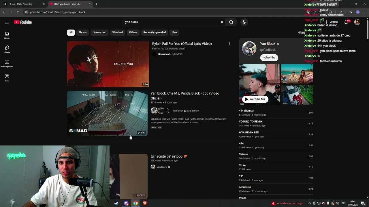Open the Chrome profile H avatar
Viewport: 369px width, 207px height.
(358, 12)
